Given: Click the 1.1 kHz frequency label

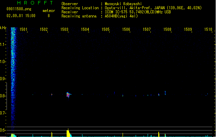Looking at the screenshot, I should [3, 45].
